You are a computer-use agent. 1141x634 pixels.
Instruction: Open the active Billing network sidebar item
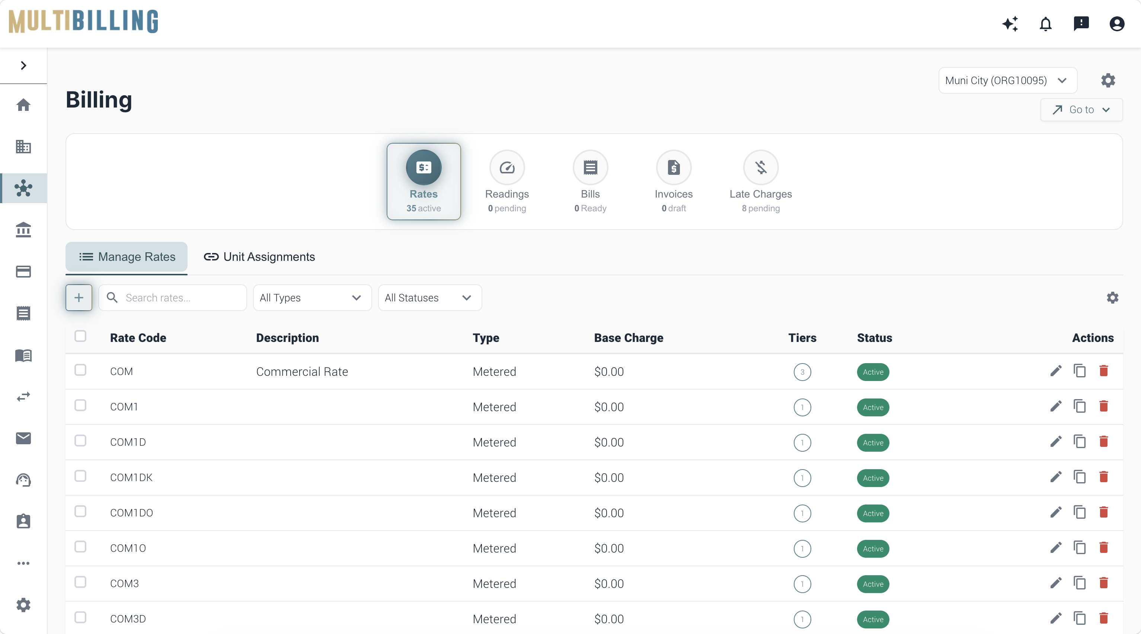pos(23,188)
